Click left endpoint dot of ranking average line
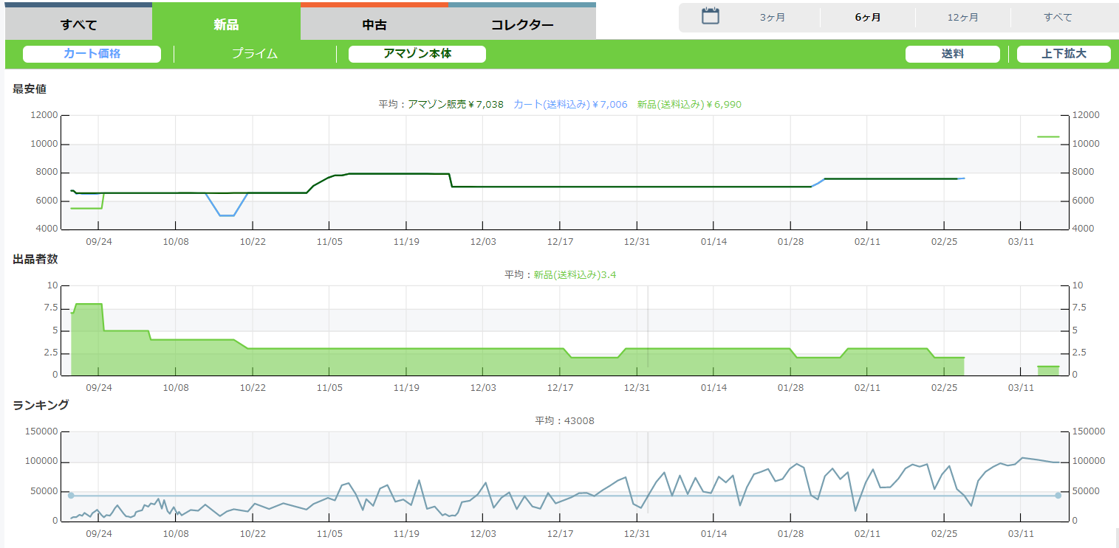 point(71,496)
